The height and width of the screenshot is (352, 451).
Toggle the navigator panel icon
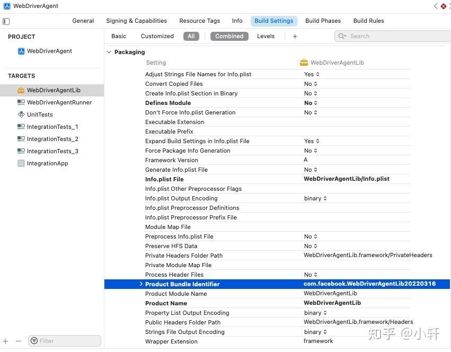point(6,21)
